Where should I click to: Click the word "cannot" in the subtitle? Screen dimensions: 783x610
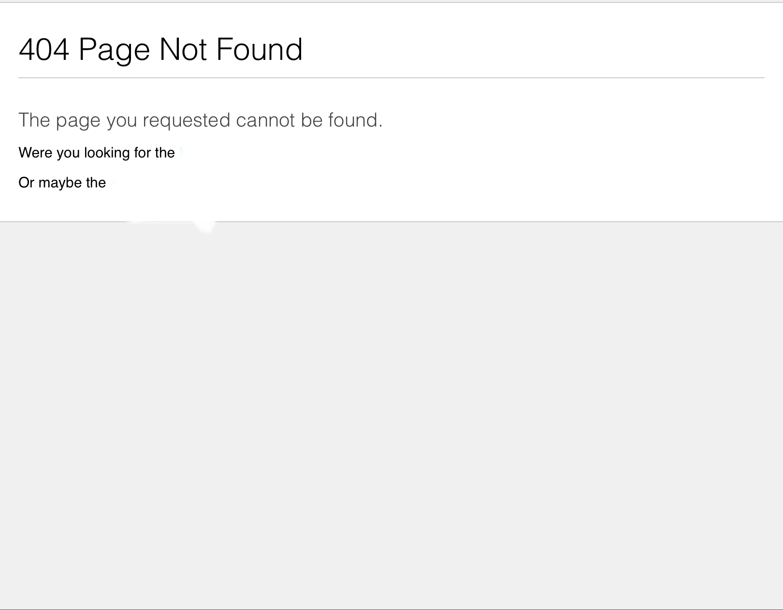265,120
